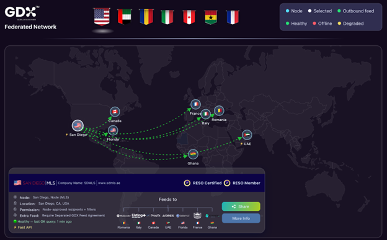387x240 pixels.
Task: Click the yellow Degraded legend dot
Action: [x=339, y=24]
